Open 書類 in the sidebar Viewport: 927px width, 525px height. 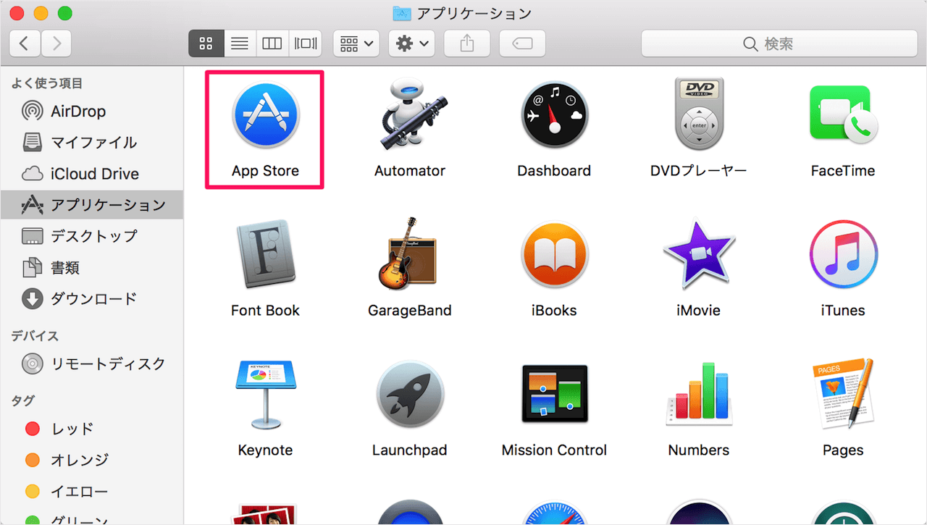(x=91, y=267)
